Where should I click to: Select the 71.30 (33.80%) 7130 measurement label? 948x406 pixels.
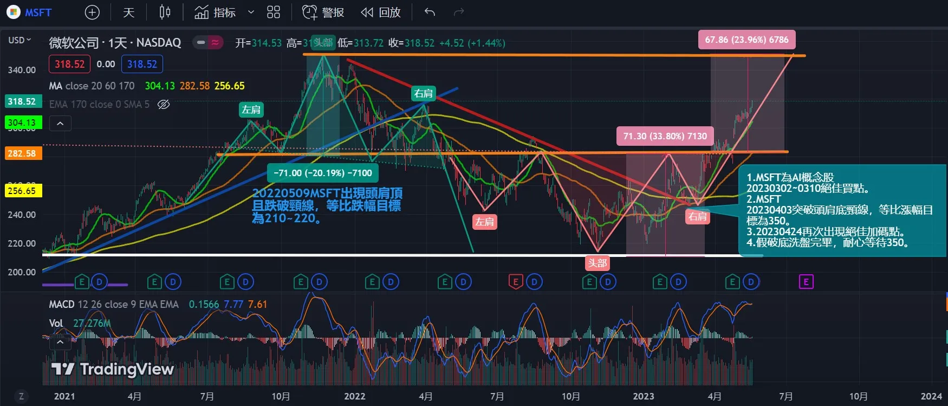pyautogui.click(x=665, y=136)
